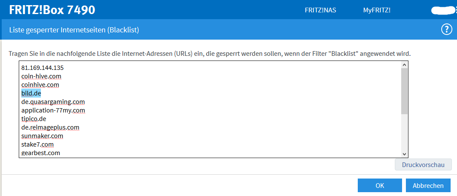Click the coin-hive.com entry
This screenshot has width=457, height=196.
pyautogui.click(x=41, y=76)
